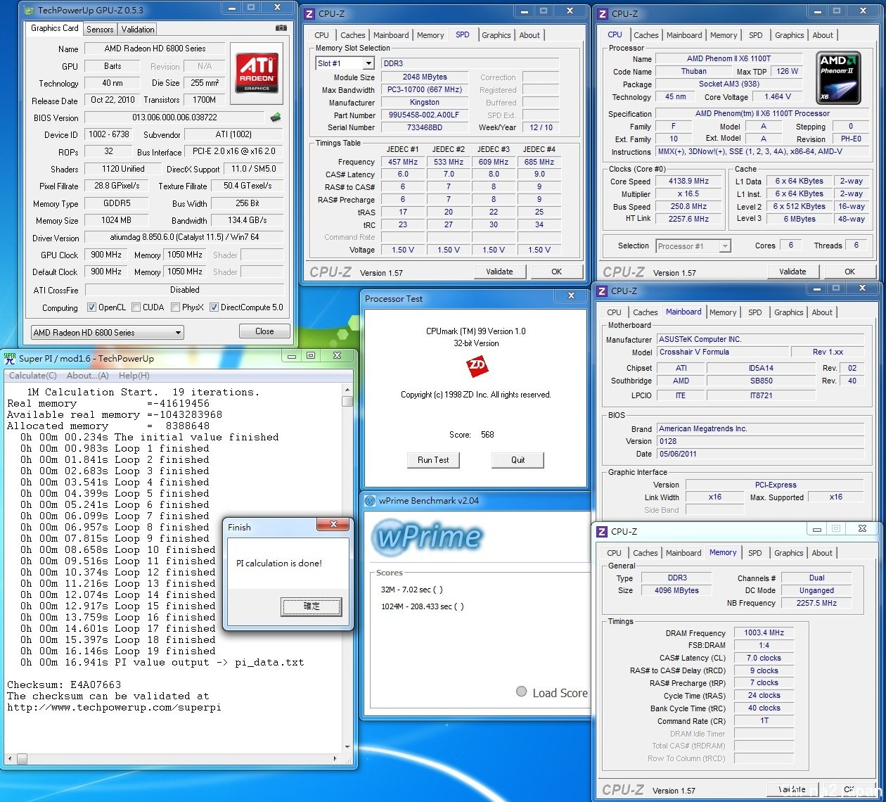
Task: Click the Super PI horizontal scrollbar left arrow
Action: point(10,759)
